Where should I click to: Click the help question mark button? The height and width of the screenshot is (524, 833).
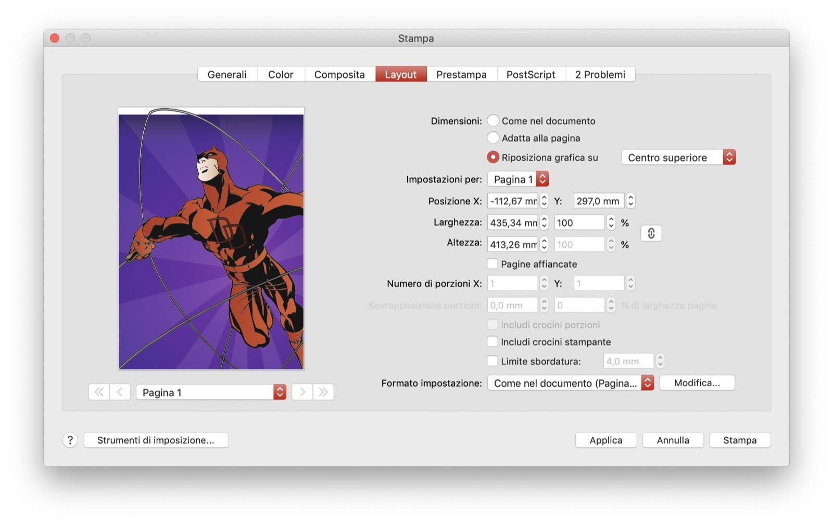coord(70,440)
